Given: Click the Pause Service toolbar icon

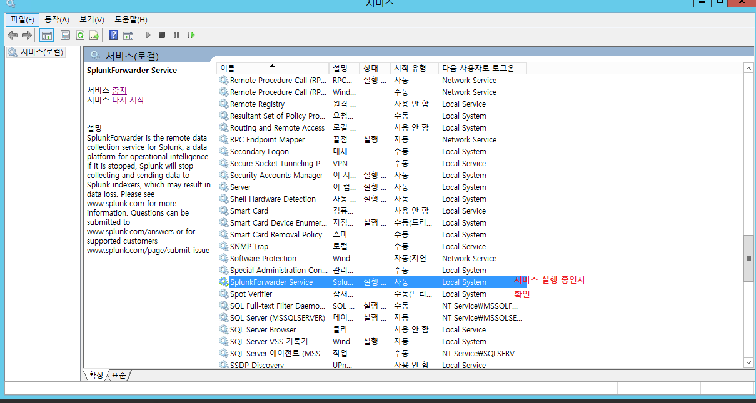Looking at the screenshot, I should (176, 35).
